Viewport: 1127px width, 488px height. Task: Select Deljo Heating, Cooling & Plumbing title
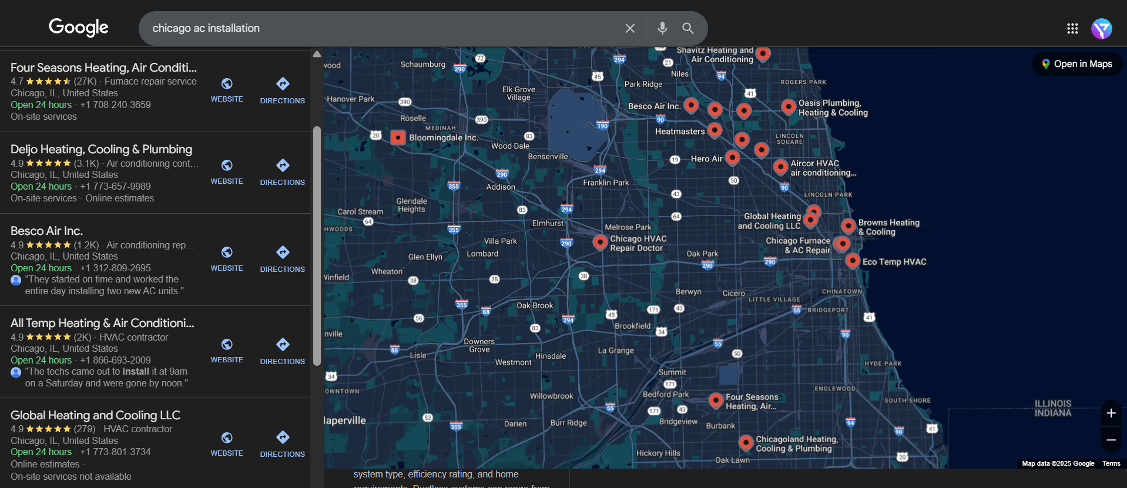pos(101,149)
